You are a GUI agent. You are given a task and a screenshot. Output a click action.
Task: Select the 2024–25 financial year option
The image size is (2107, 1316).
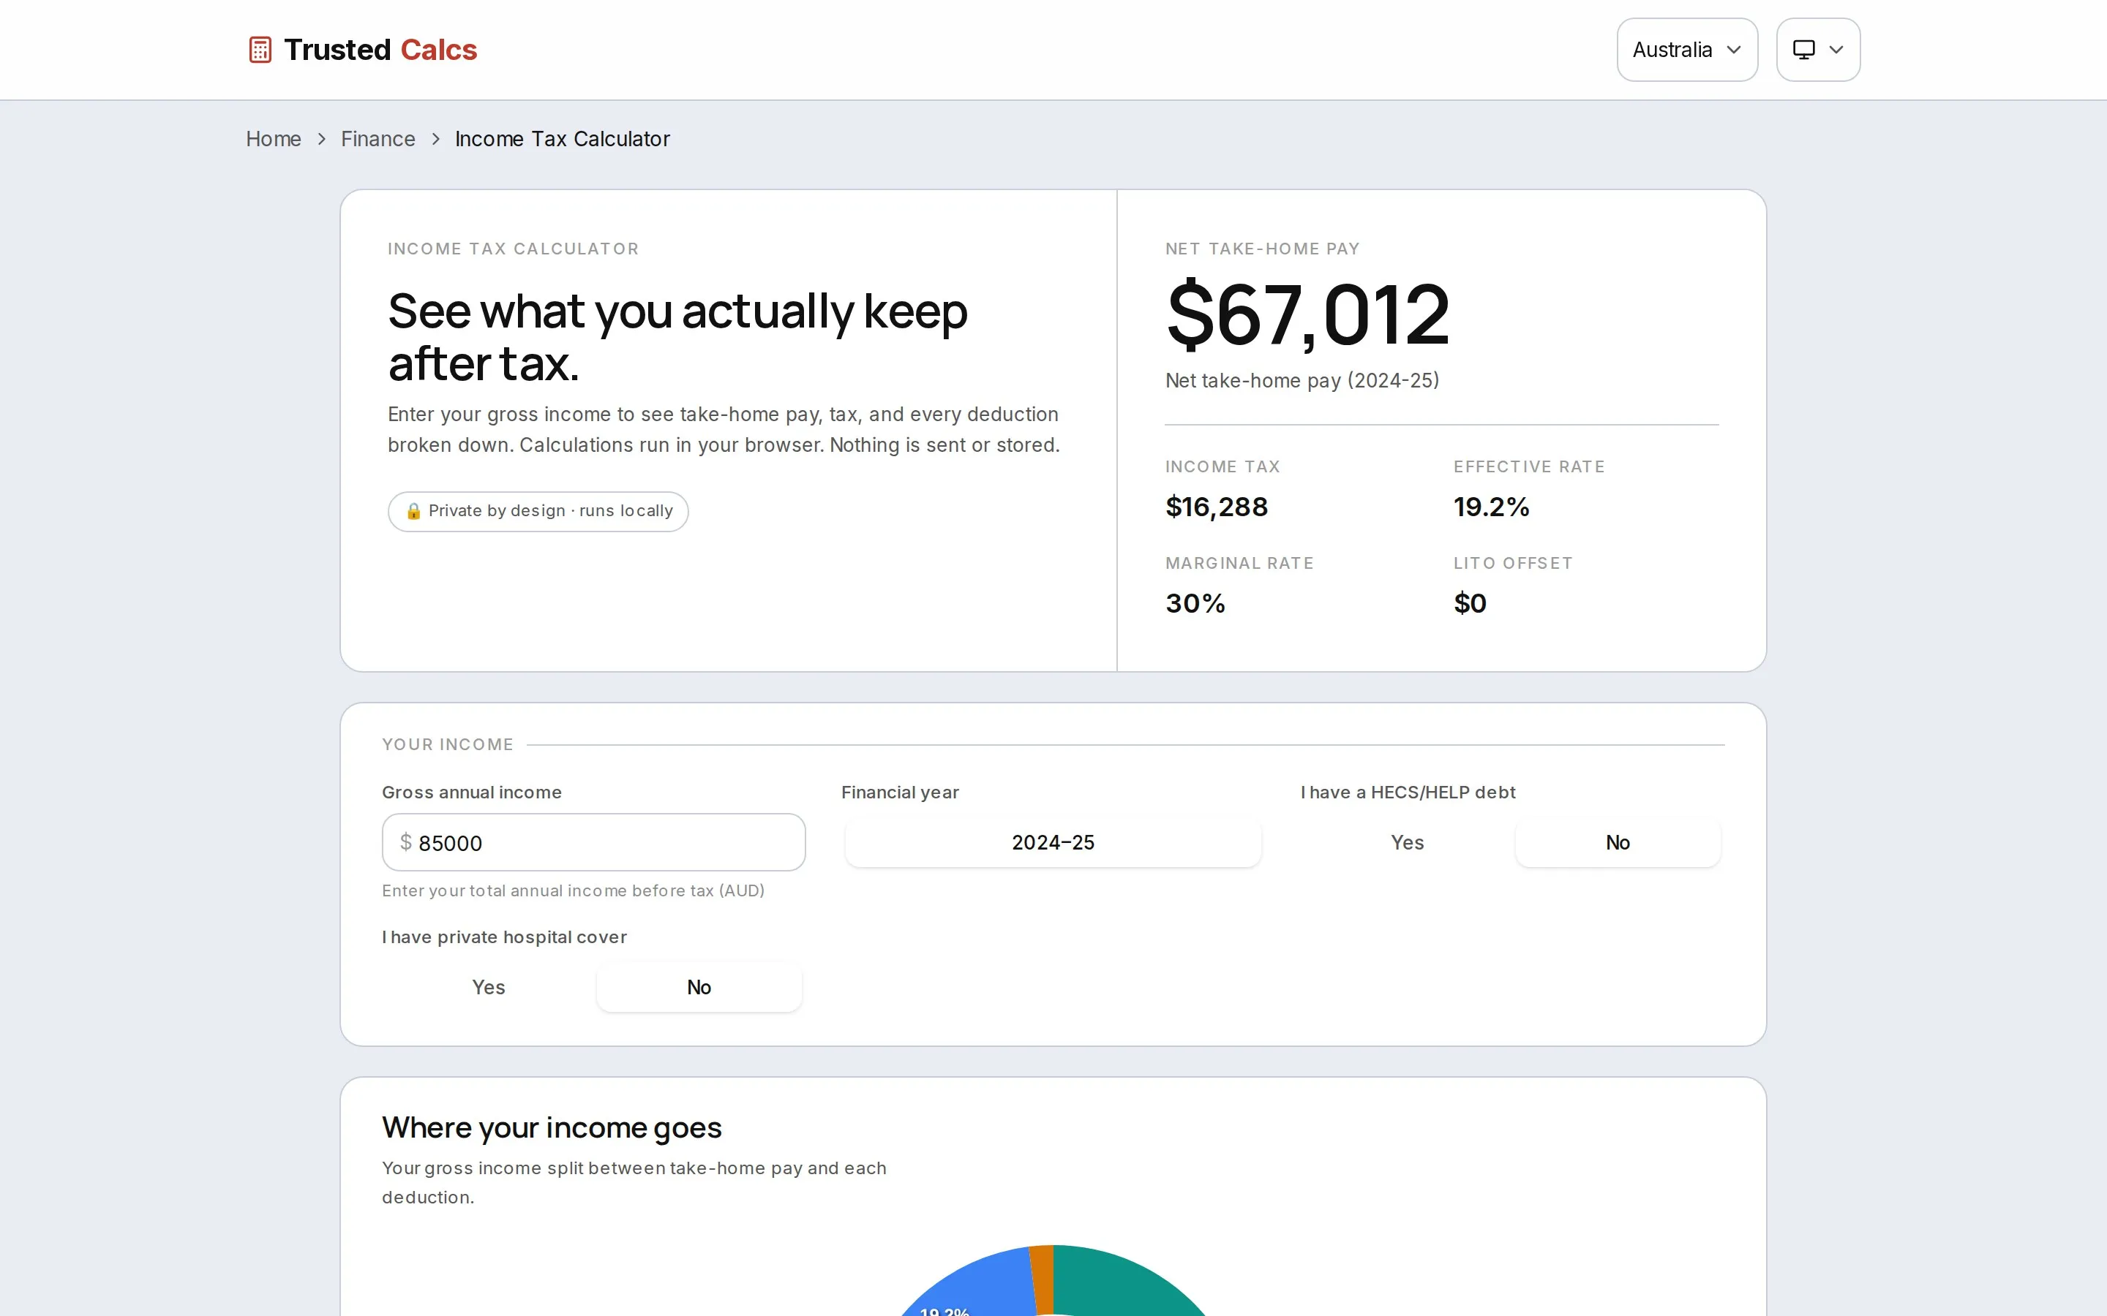(1053, 842)
